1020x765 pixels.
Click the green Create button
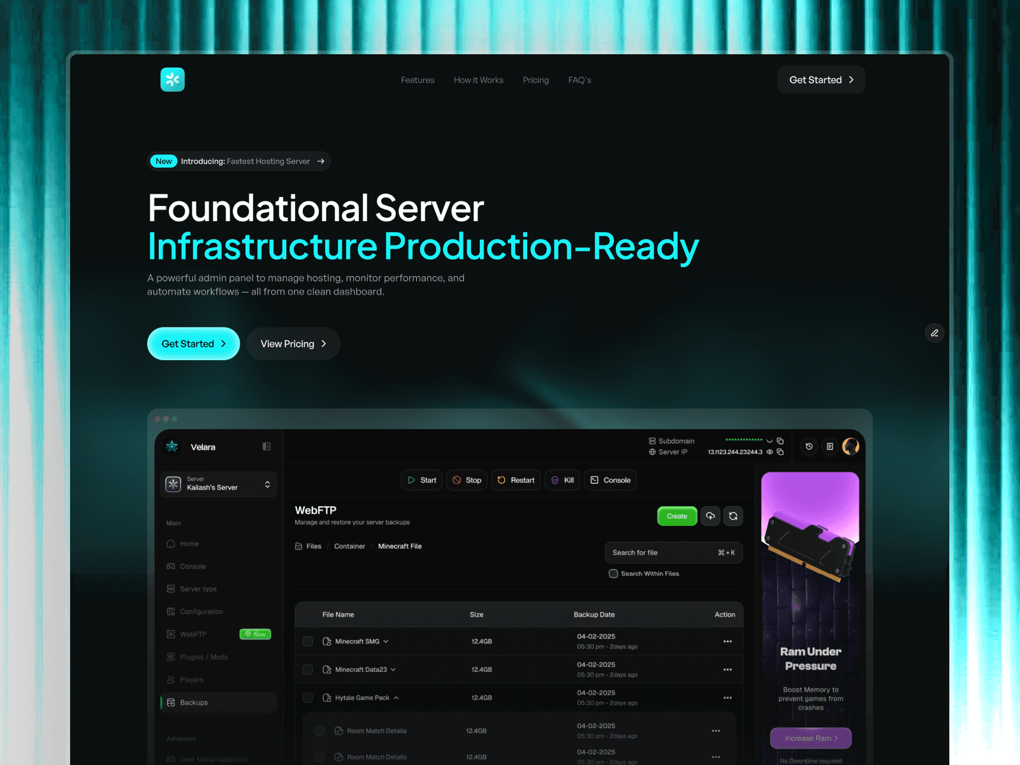coord(677,516)
